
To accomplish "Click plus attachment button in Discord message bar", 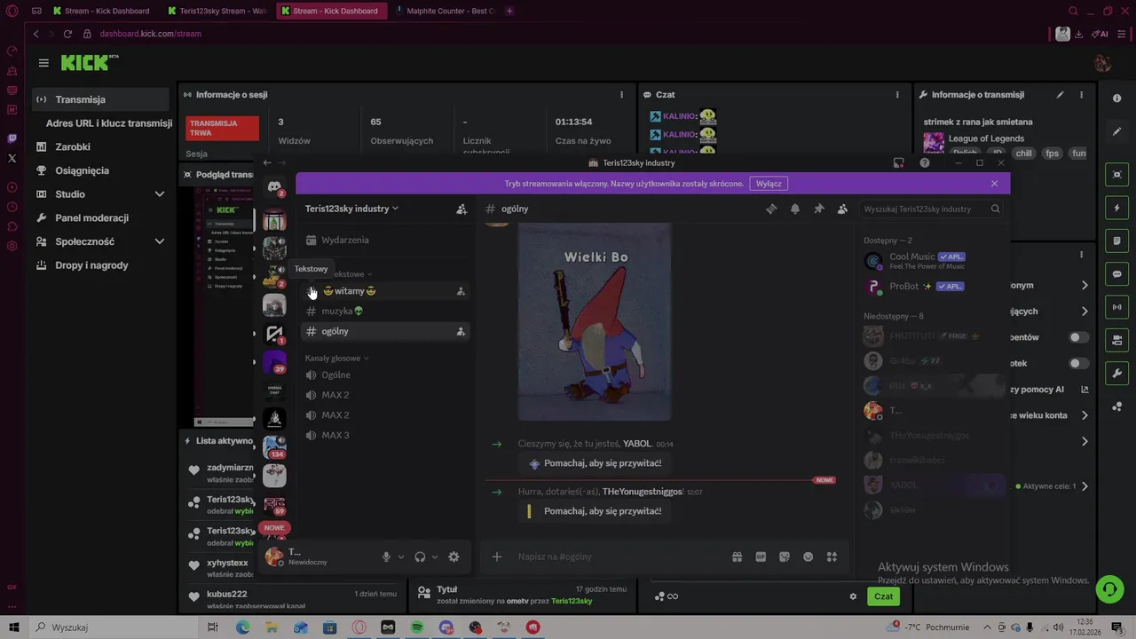I will point(497,557).
